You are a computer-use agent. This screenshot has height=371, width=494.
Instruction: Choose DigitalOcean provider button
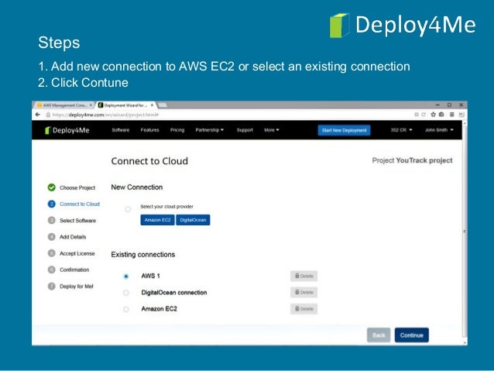click(193, 220)
